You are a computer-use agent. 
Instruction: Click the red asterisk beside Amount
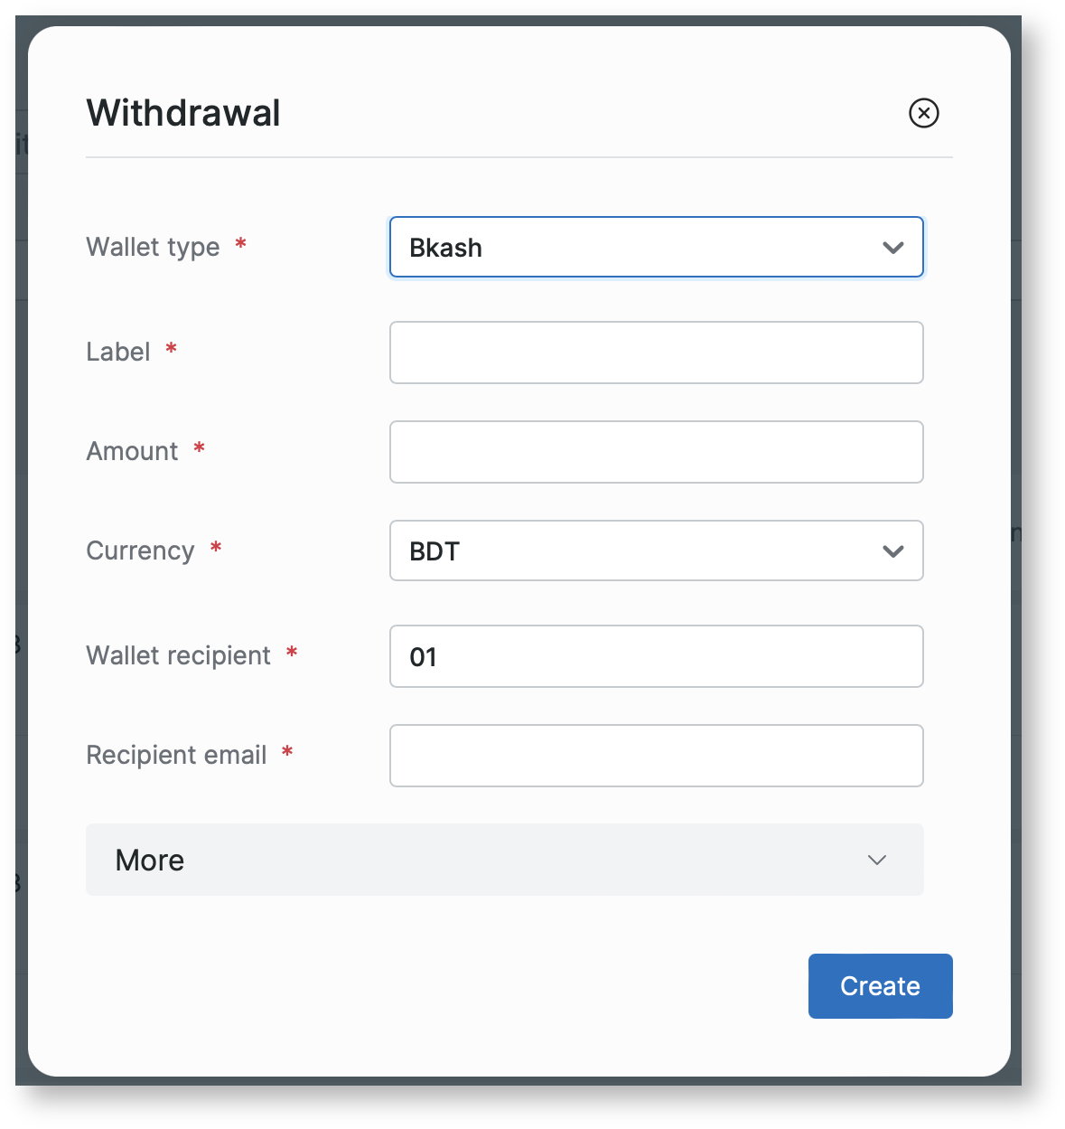click(199, 448)
